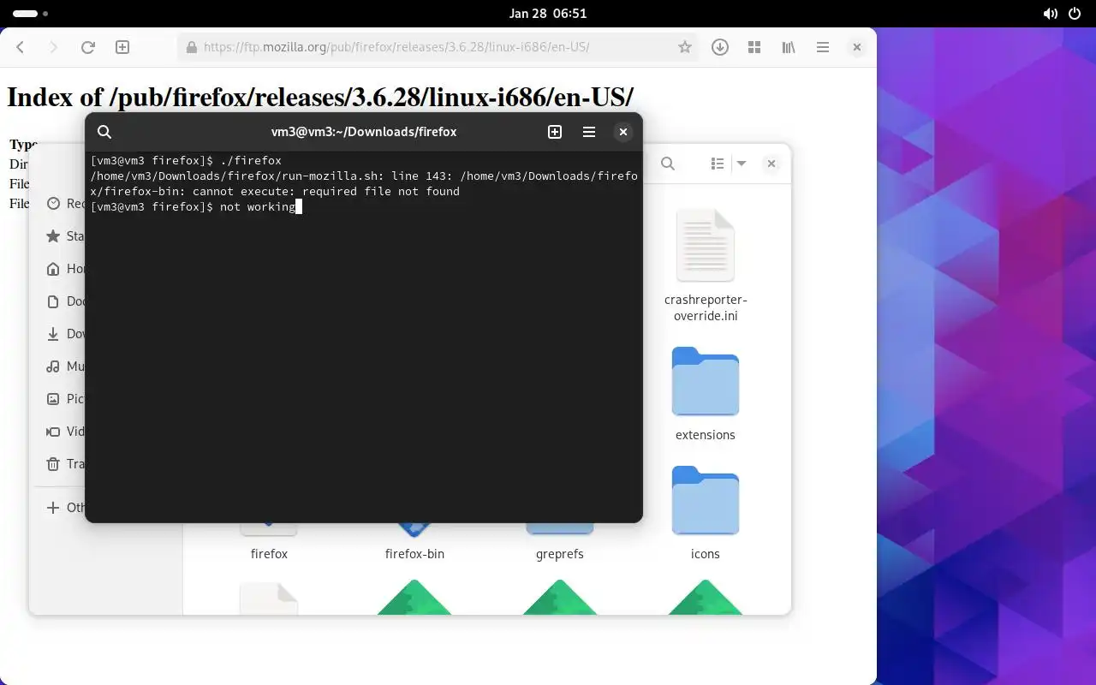This screenshot has height=685, width=1096.
Task: Open the terminal hamburger menu
Action: [x=589, y=132]
